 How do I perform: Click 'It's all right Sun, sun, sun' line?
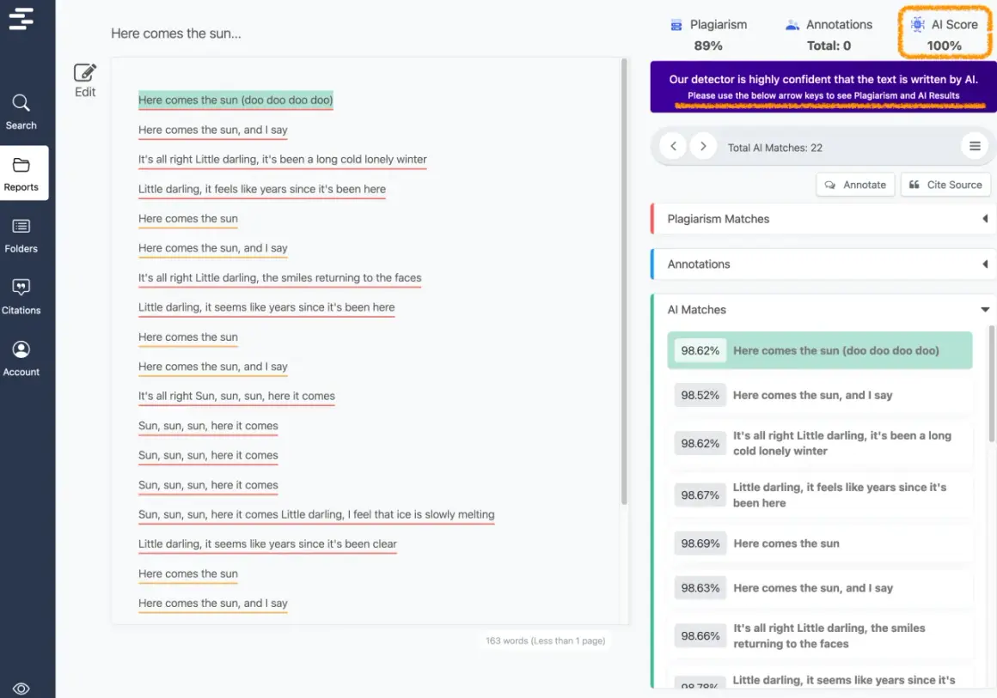236,397
